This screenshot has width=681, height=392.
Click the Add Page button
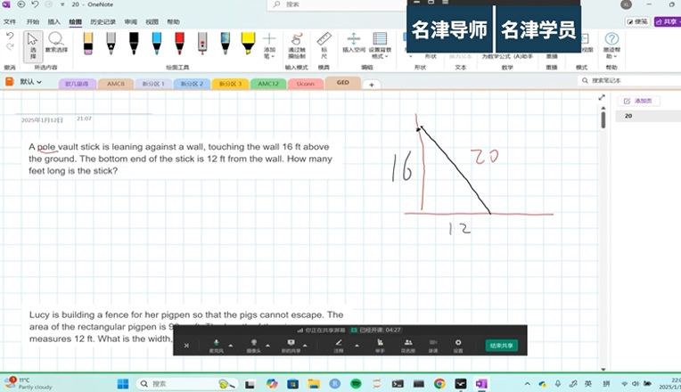(638, 101)
